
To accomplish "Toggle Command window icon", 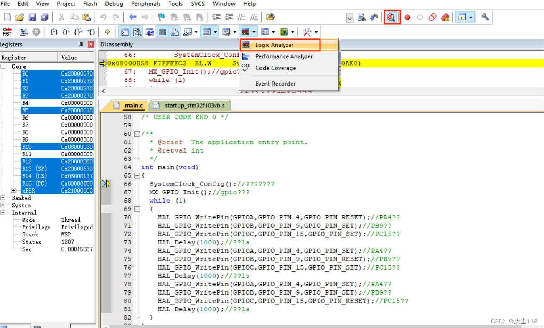I will (125, 32).
